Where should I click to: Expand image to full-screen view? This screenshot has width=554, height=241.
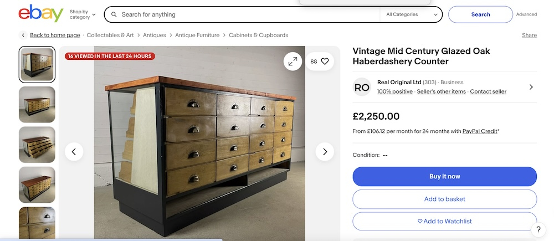(x=293, y=61)
